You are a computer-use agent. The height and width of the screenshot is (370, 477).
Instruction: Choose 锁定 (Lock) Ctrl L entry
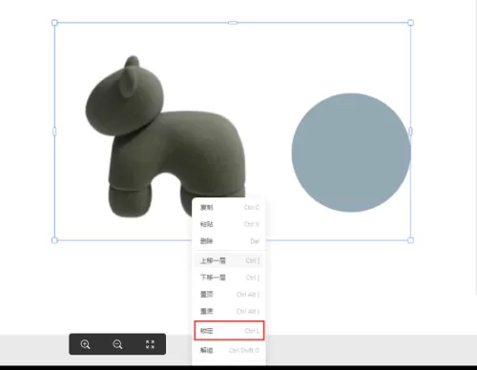[x=229, y=331]
